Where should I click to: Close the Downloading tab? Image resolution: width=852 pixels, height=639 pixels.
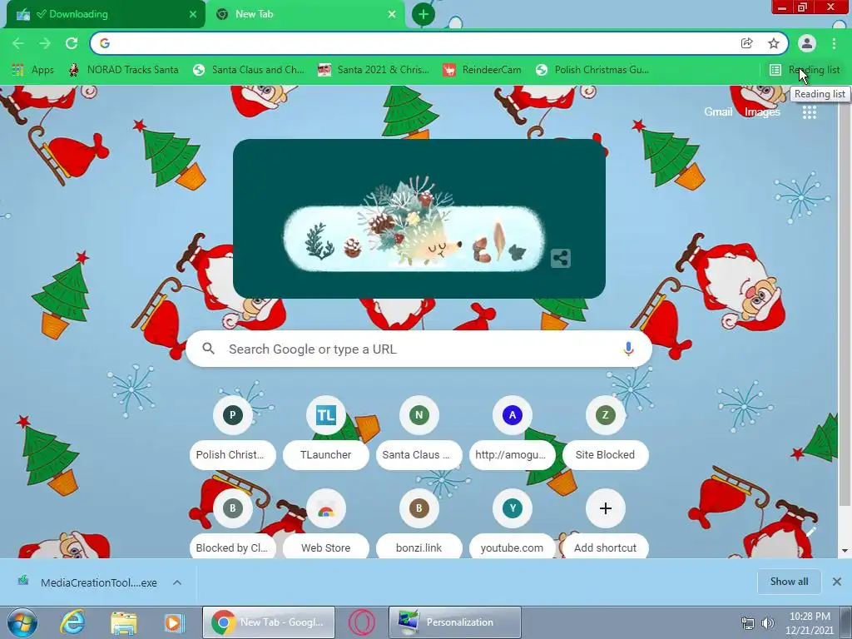coord(193,14)
